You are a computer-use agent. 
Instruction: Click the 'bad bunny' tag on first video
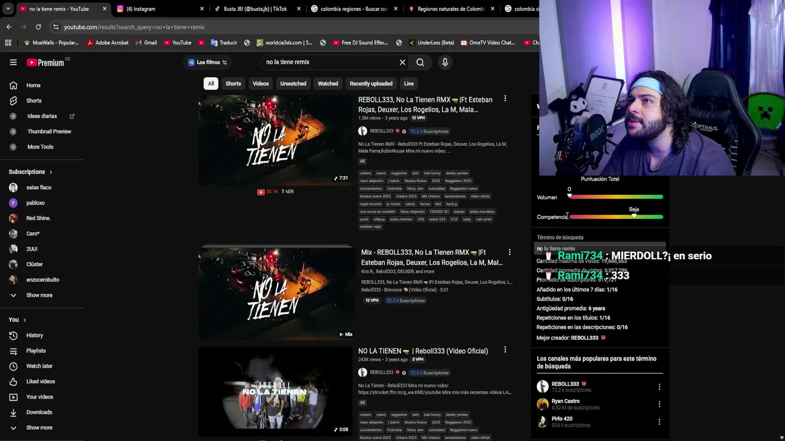point(432,173)
